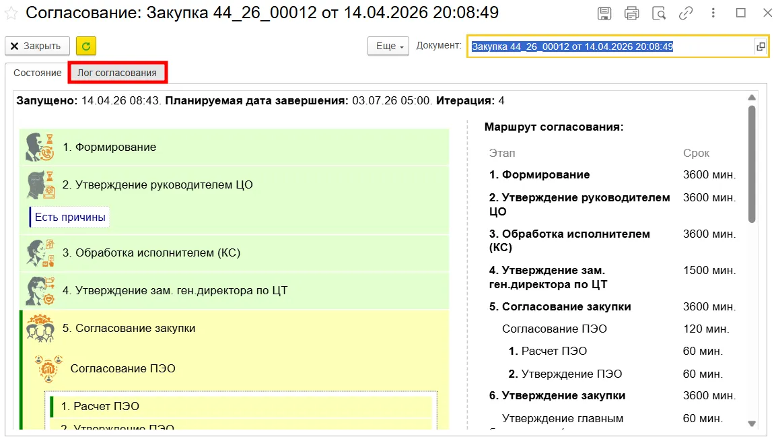Image resolution: width=774 pixels, height=437 pixels.
Task: Click Согласование ПЭО in the route table
Action: coord(555,329)
